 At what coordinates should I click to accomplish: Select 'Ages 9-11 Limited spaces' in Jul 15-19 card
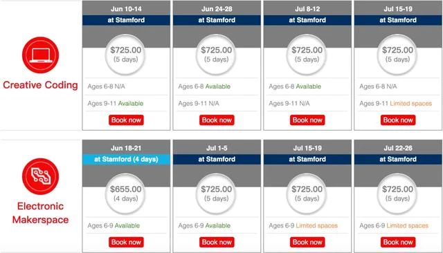(395, 104)
